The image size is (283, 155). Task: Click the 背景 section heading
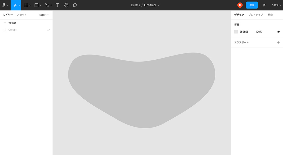tap(237, 25)
